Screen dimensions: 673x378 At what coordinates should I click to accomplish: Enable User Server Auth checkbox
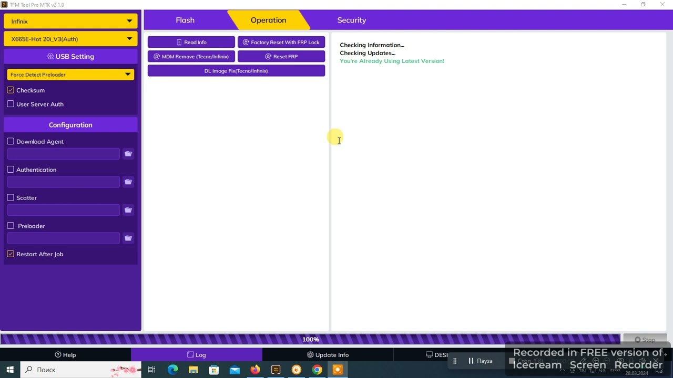pos(11,104)
